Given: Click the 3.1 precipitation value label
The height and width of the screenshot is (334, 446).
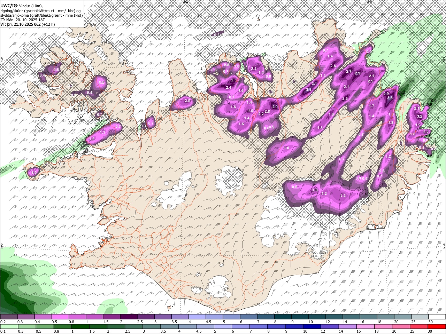Looking at the screenshot, I should coord(314,83).
